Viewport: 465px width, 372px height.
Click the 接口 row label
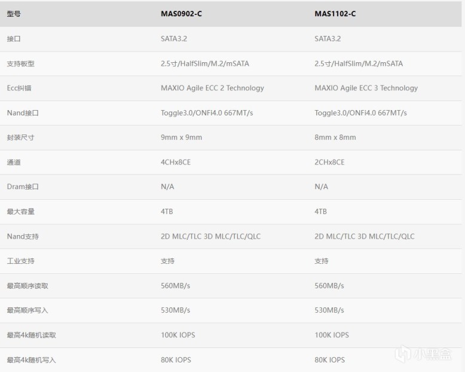click(x=14, y=39)
